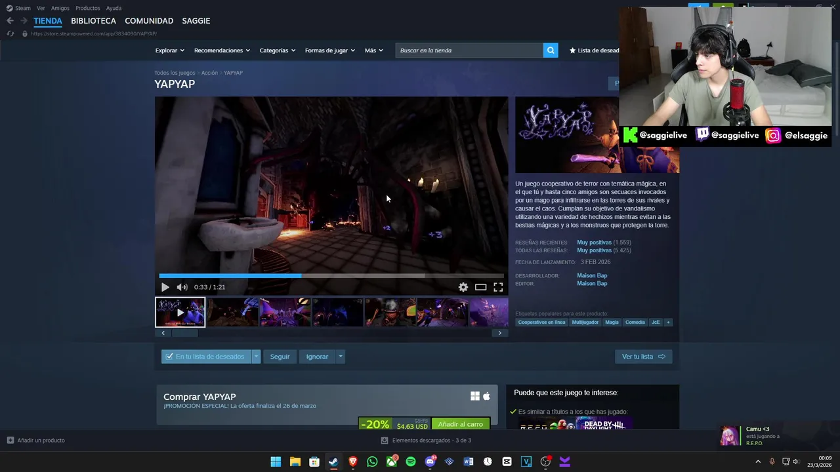Click the plus tag button

(668, 323)
